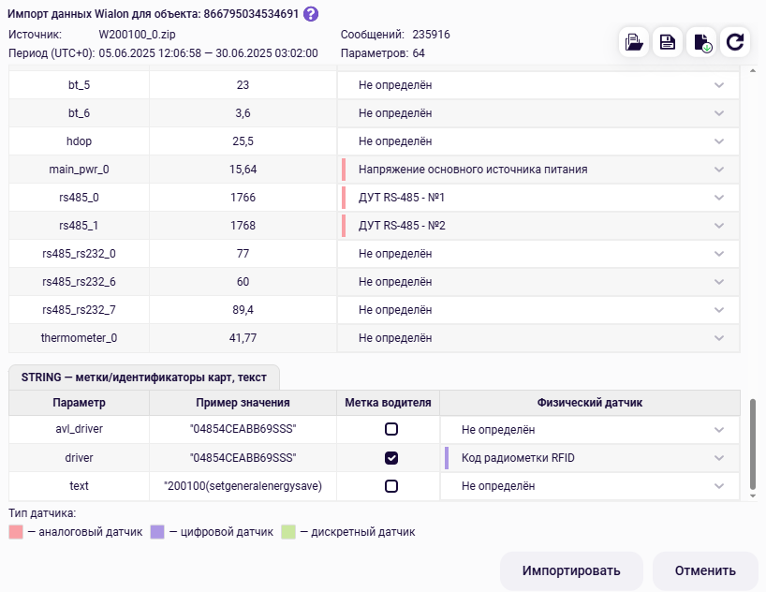The width and height of the screenshot is (766, 592).
Task: Open the purple help question mark
Action: coord(311,14)
